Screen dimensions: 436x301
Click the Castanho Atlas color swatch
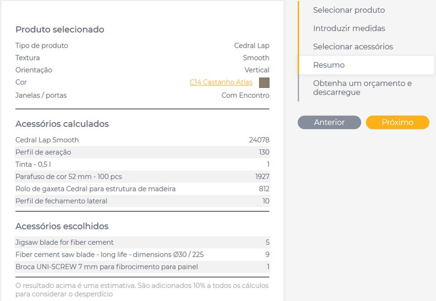pos(264,83)
